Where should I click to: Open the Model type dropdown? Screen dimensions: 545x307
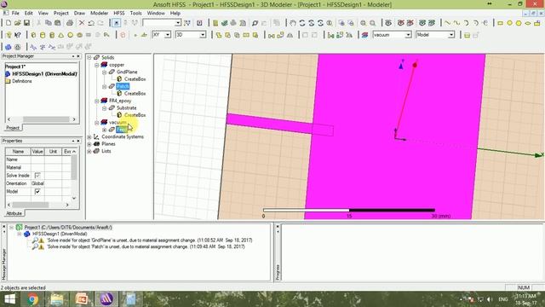tap(450, 35)
